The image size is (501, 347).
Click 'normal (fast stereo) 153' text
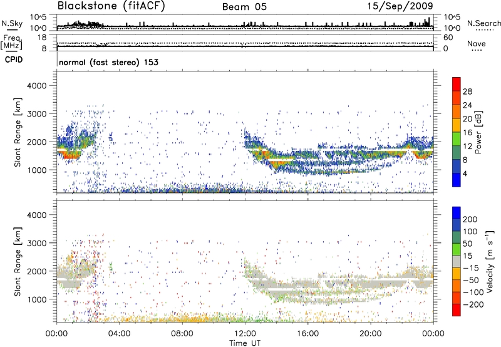pos(108,62)
